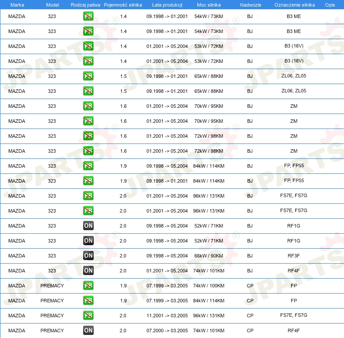Select the BJ body cell in the RF3F row

pos(250,256)
